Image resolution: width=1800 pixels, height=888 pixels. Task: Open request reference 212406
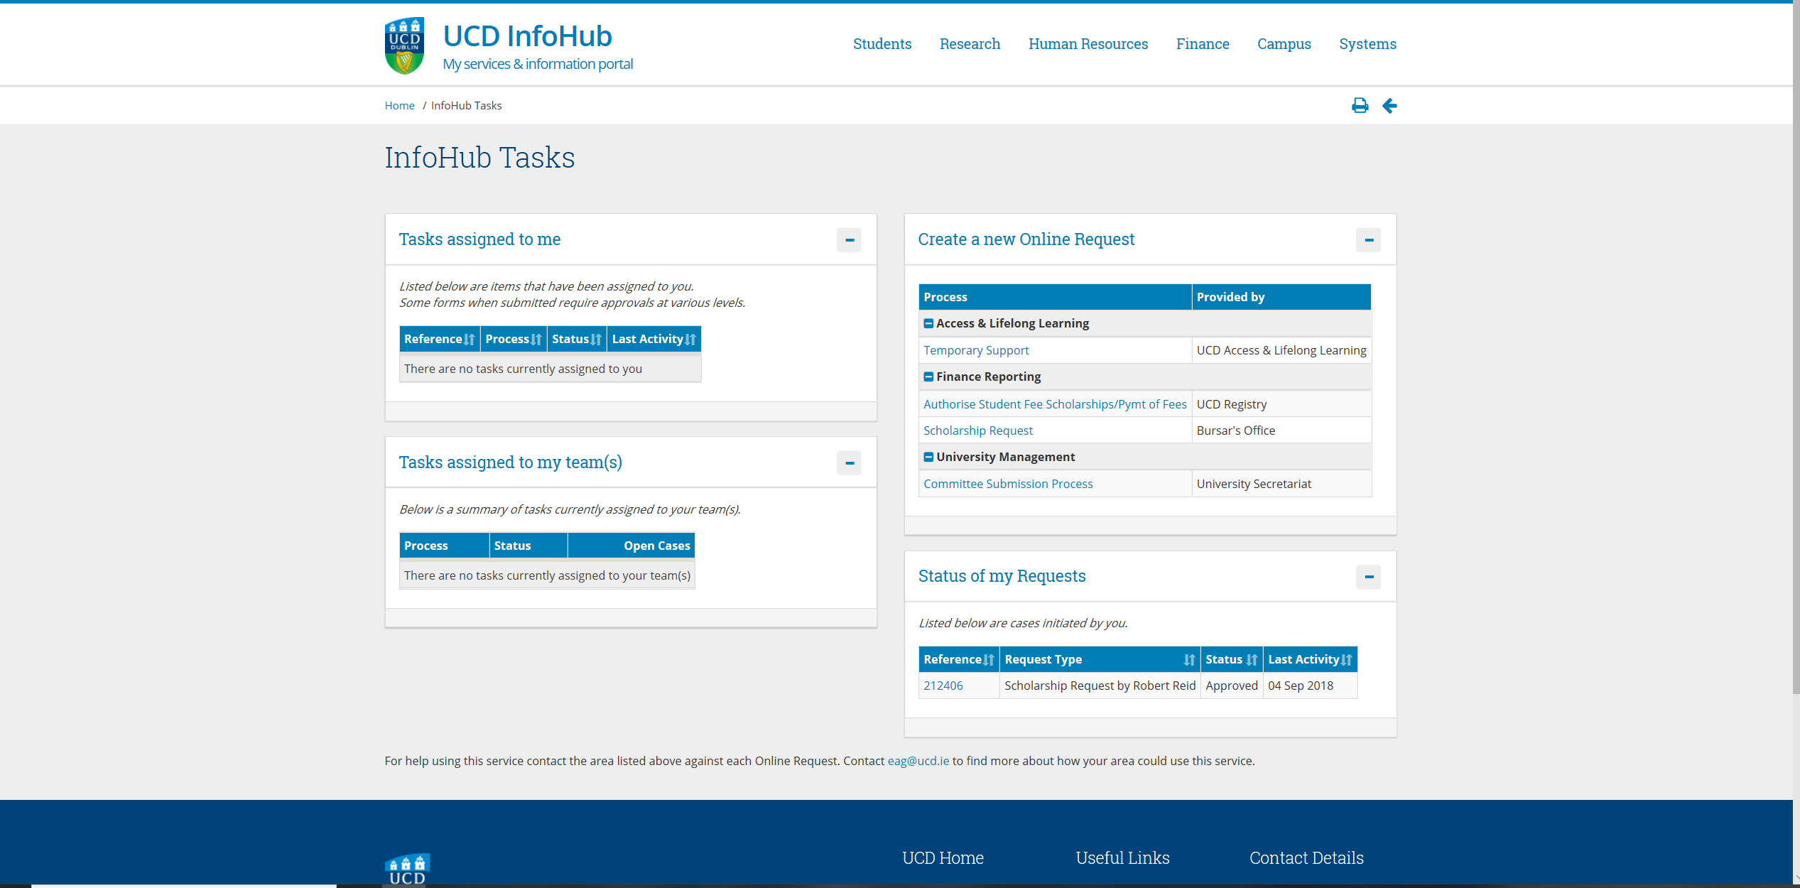tap(943, 686)
